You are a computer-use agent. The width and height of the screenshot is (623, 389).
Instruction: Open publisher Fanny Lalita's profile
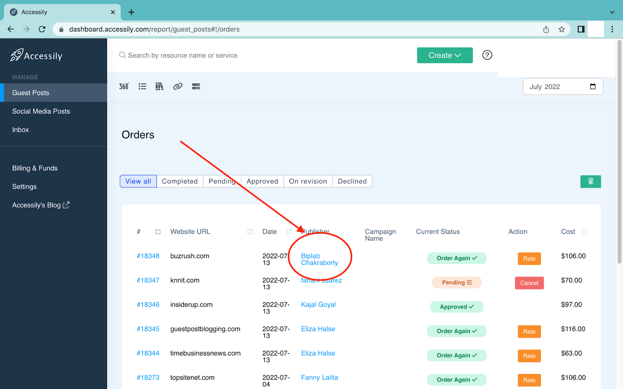pos(320,377)
